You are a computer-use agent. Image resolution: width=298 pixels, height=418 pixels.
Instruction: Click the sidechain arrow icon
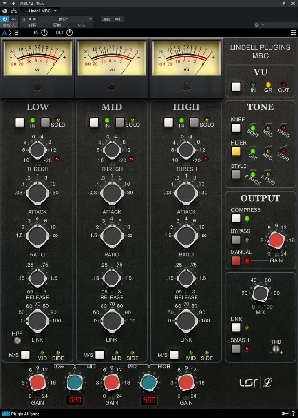click(118, 19)
